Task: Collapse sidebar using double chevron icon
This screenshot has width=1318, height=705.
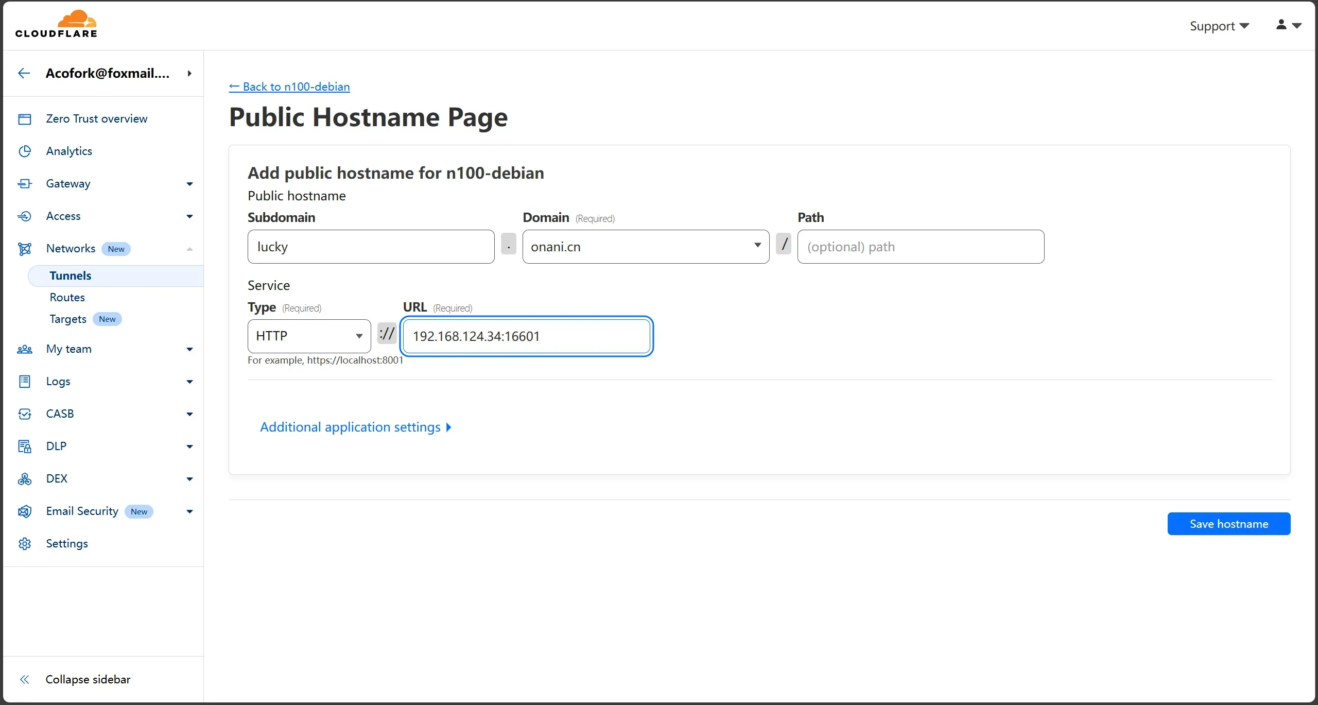Action: (24, 680)
